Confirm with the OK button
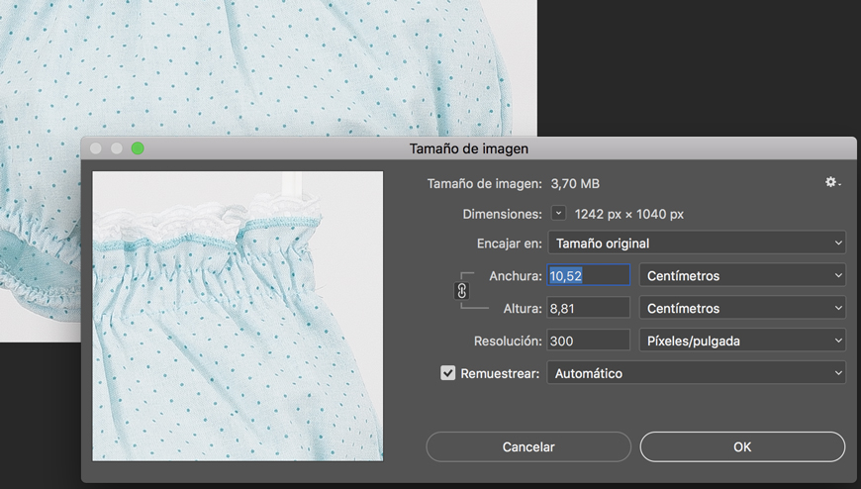 742,446
